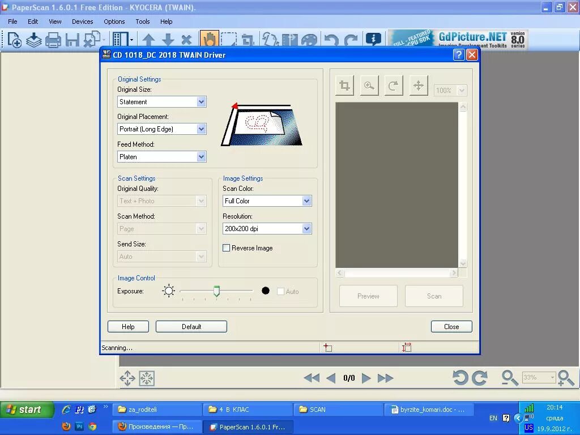The width and height of the screenshot is (580, 435).
Task: Open the Print icon in PaperScan toolbar
Action: (53, 40)
